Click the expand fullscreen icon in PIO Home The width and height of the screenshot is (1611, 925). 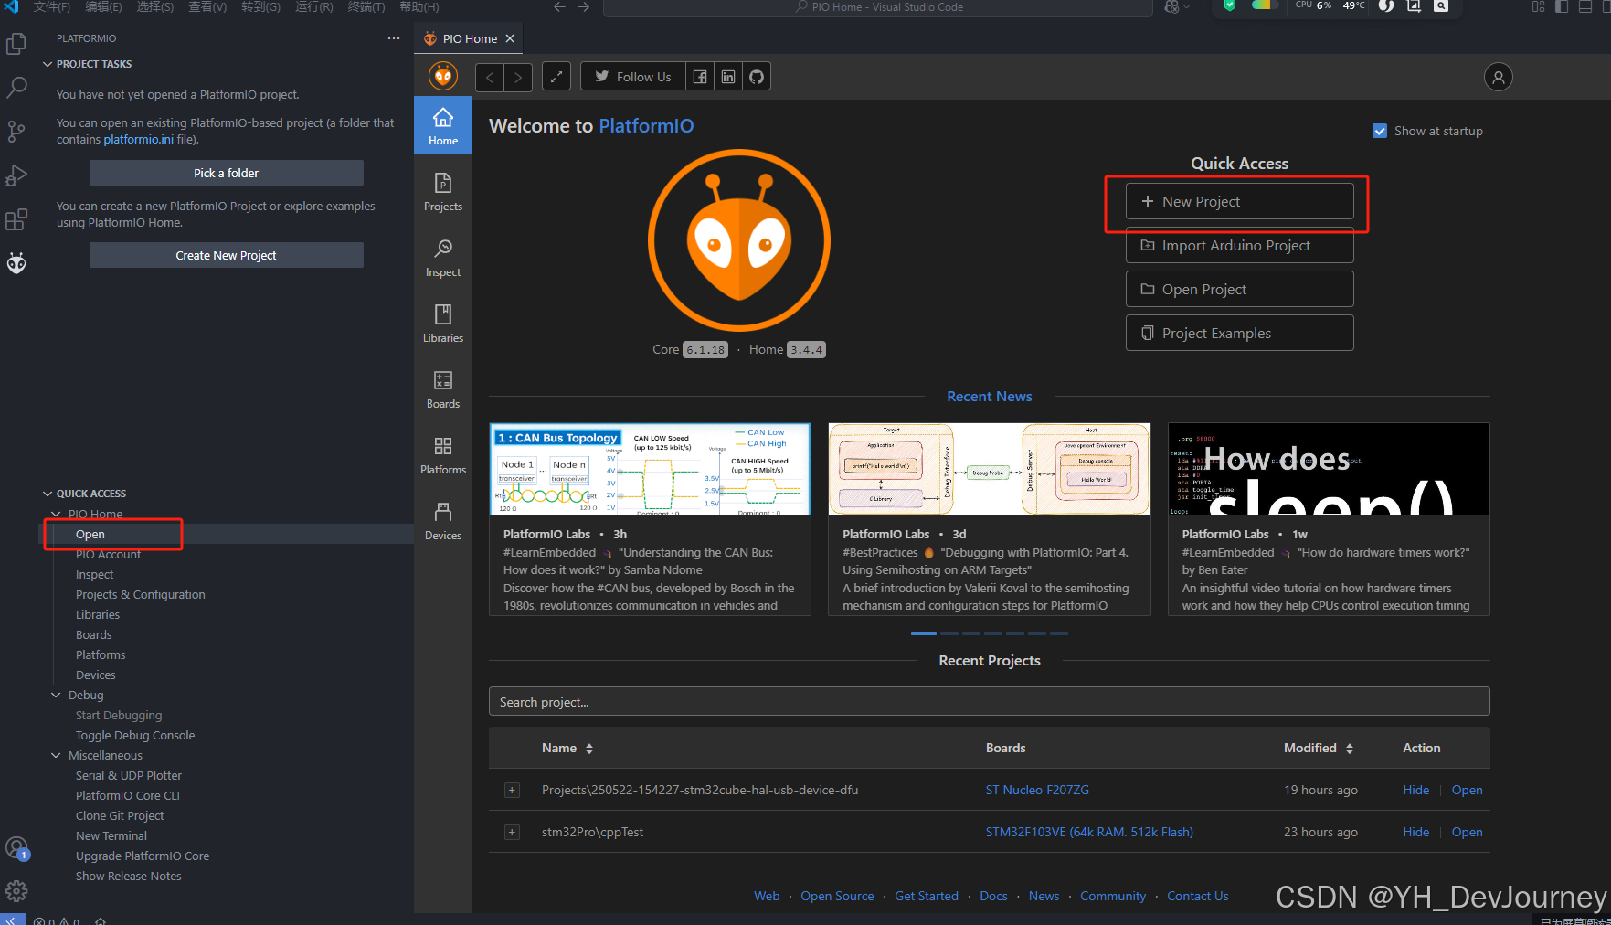556,77
